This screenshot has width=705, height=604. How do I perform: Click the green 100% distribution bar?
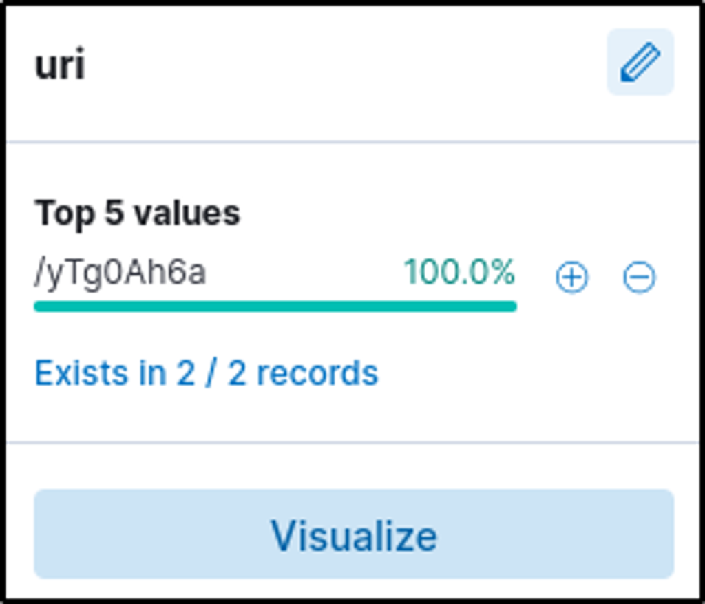(275, 306)
